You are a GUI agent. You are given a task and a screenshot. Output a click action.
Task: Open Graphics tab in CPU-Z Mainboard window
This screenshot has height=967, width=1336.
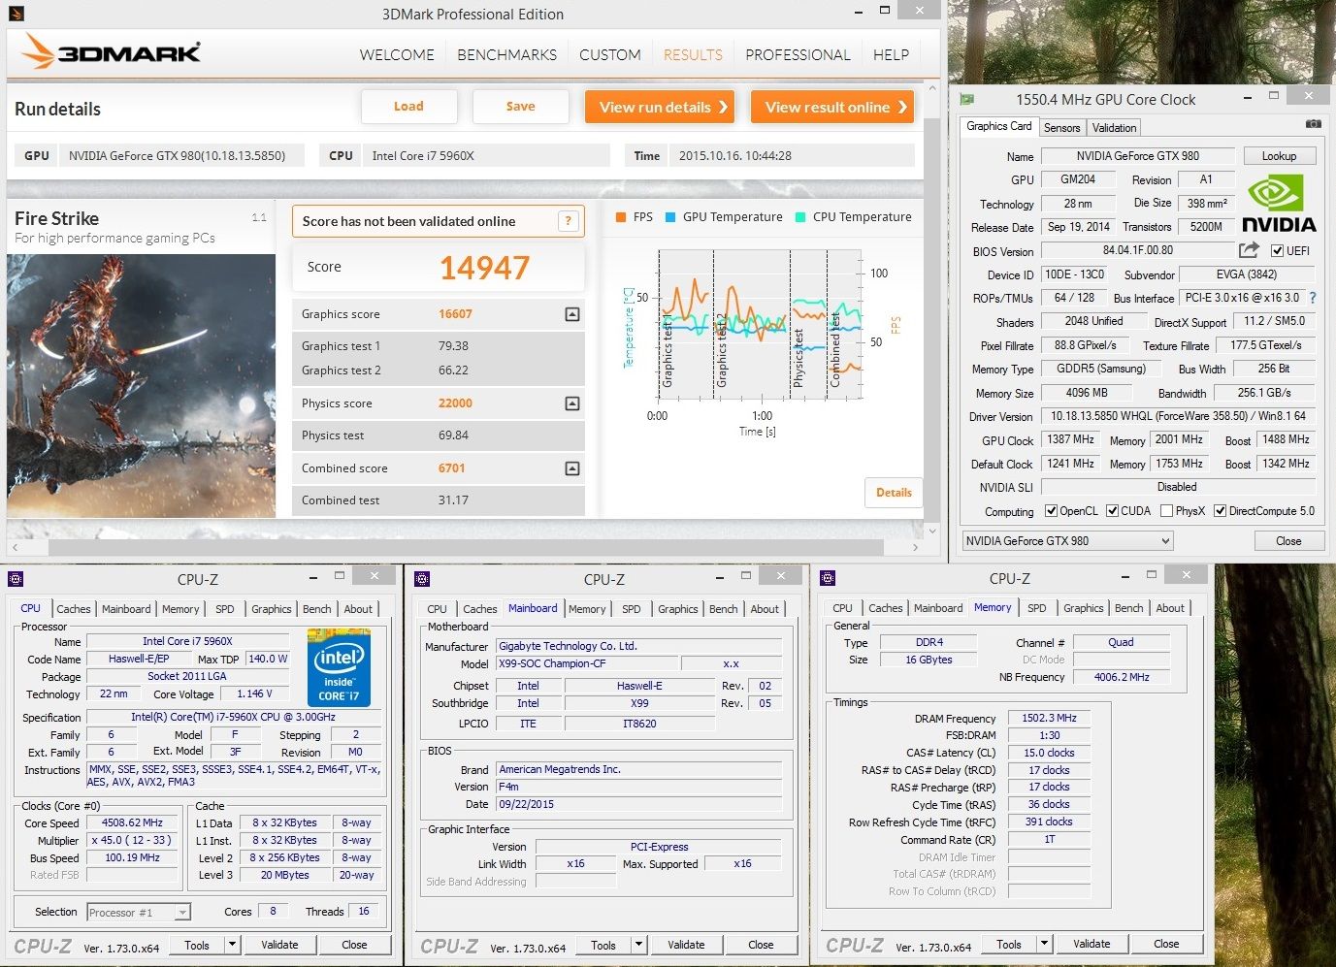tap(677, 609)
